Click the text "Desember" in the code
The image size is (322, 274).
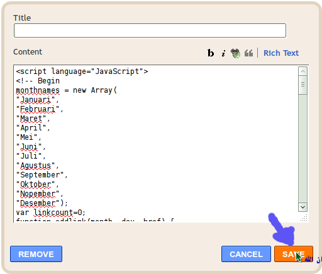[38, 203]
